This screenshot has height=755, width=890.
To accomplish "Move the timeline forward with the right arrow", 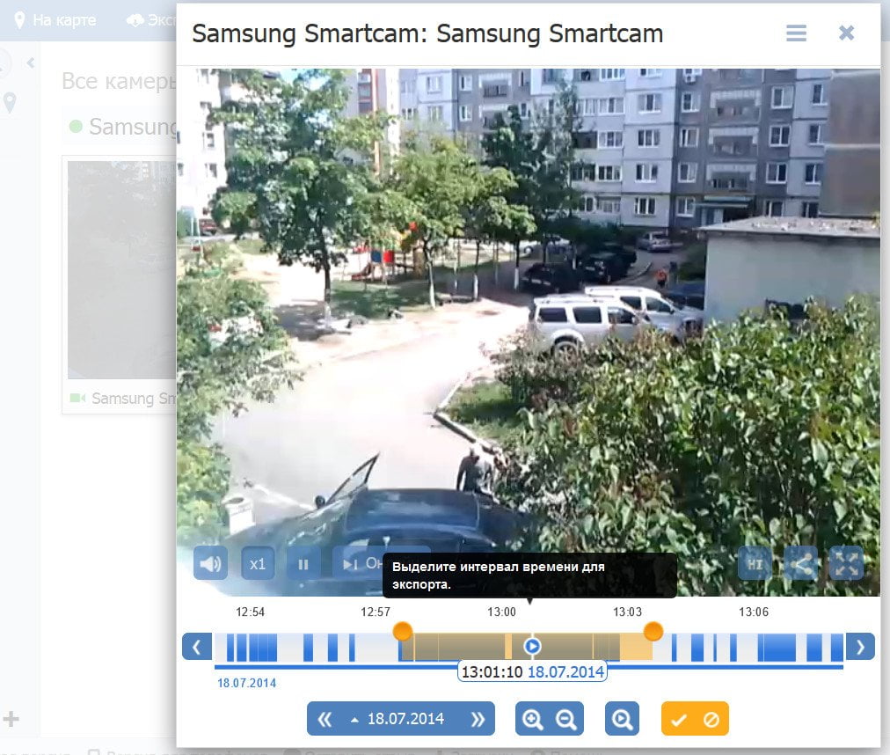I will 860,647.
